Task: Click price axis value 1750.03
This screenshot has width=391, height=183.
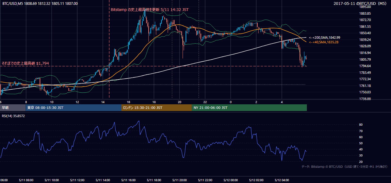Action: pos(365,92)
